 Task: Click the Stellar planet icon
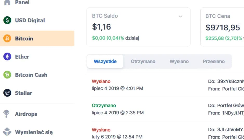(x=7, y=93)
